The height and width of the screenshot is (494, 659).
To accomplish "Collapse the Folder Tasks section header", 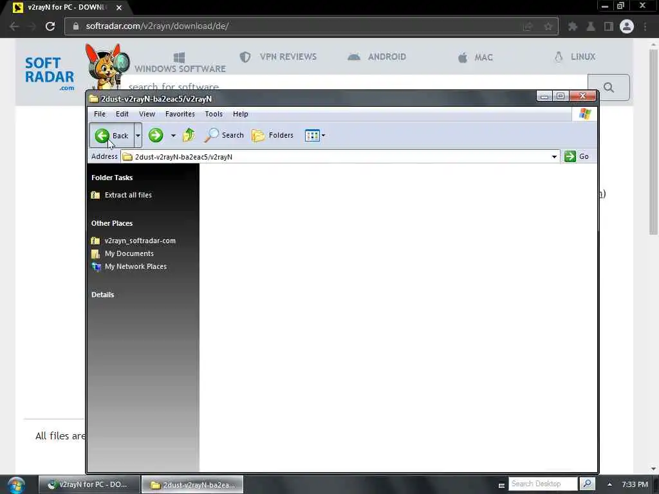I will point(112,178).
